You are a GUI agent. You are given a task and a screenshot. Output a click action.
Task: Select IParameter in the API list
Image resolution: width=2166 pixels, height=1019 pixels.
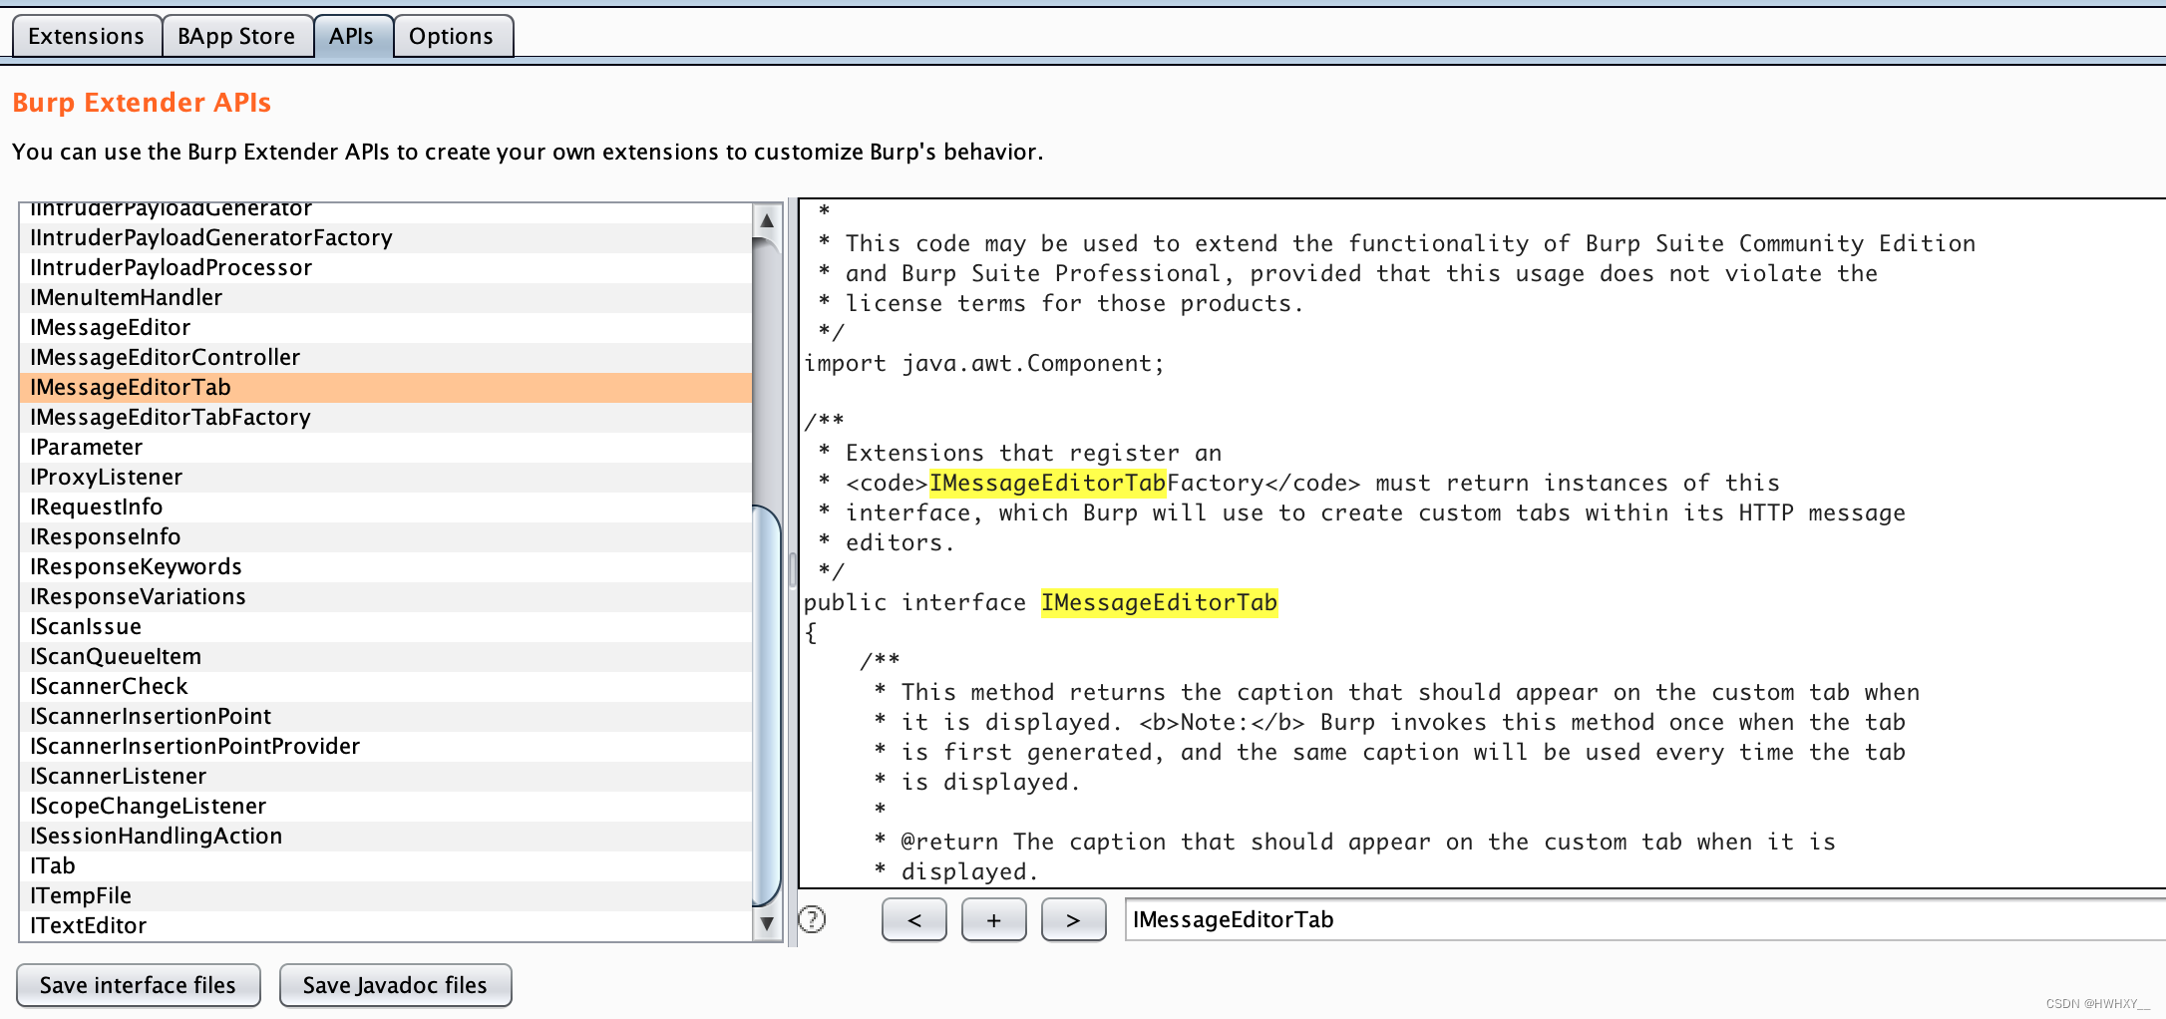point(385,447)
